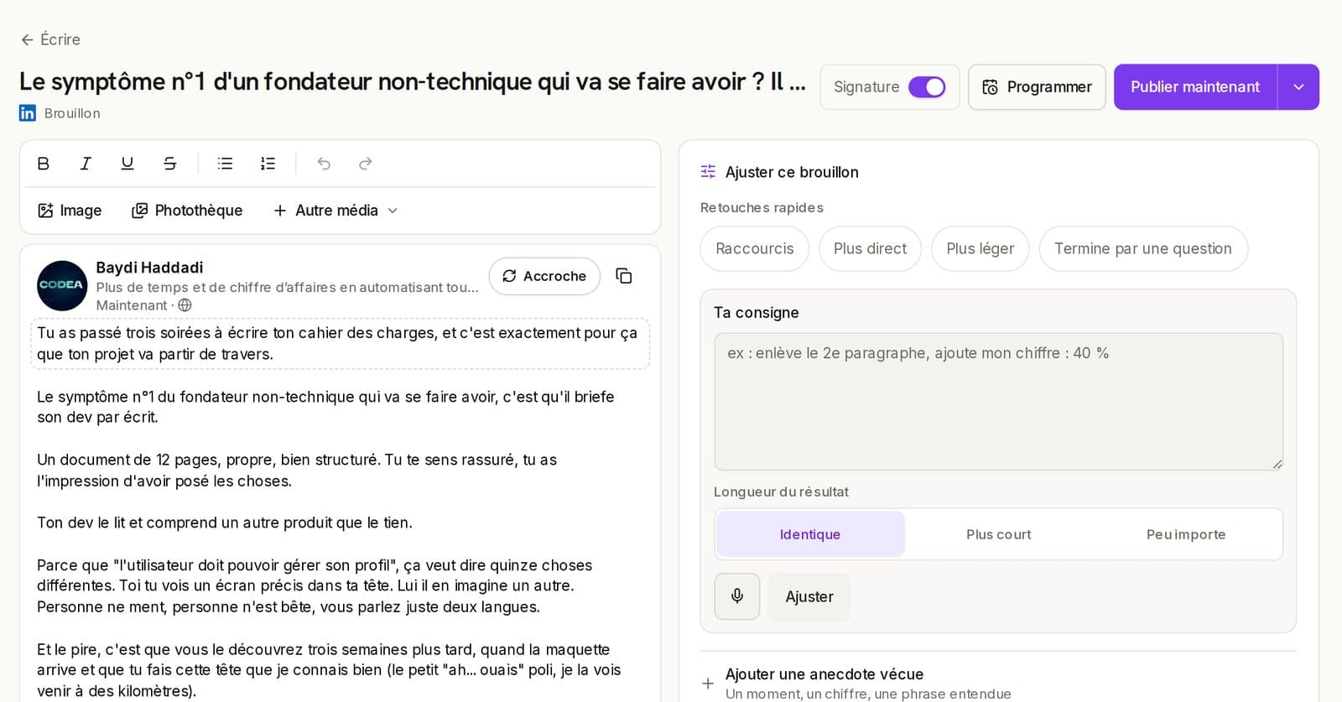Click the paragraph 'Ton dev le lit'

(225, 523)
